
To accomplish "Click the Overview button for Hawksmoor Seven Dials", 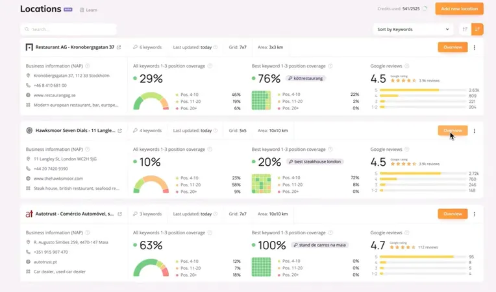I will pyautogui.click(x=453, y=131).
